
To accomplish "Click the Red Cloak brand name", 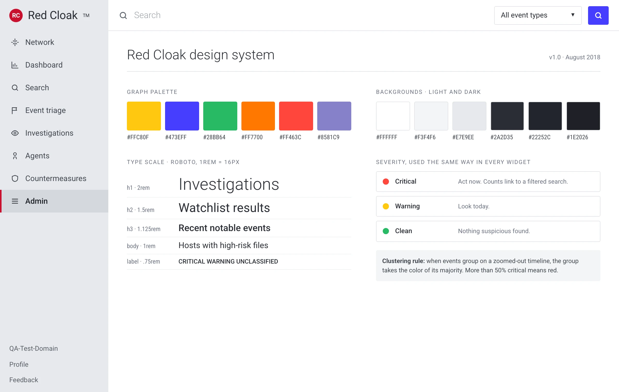I will 53,15.
